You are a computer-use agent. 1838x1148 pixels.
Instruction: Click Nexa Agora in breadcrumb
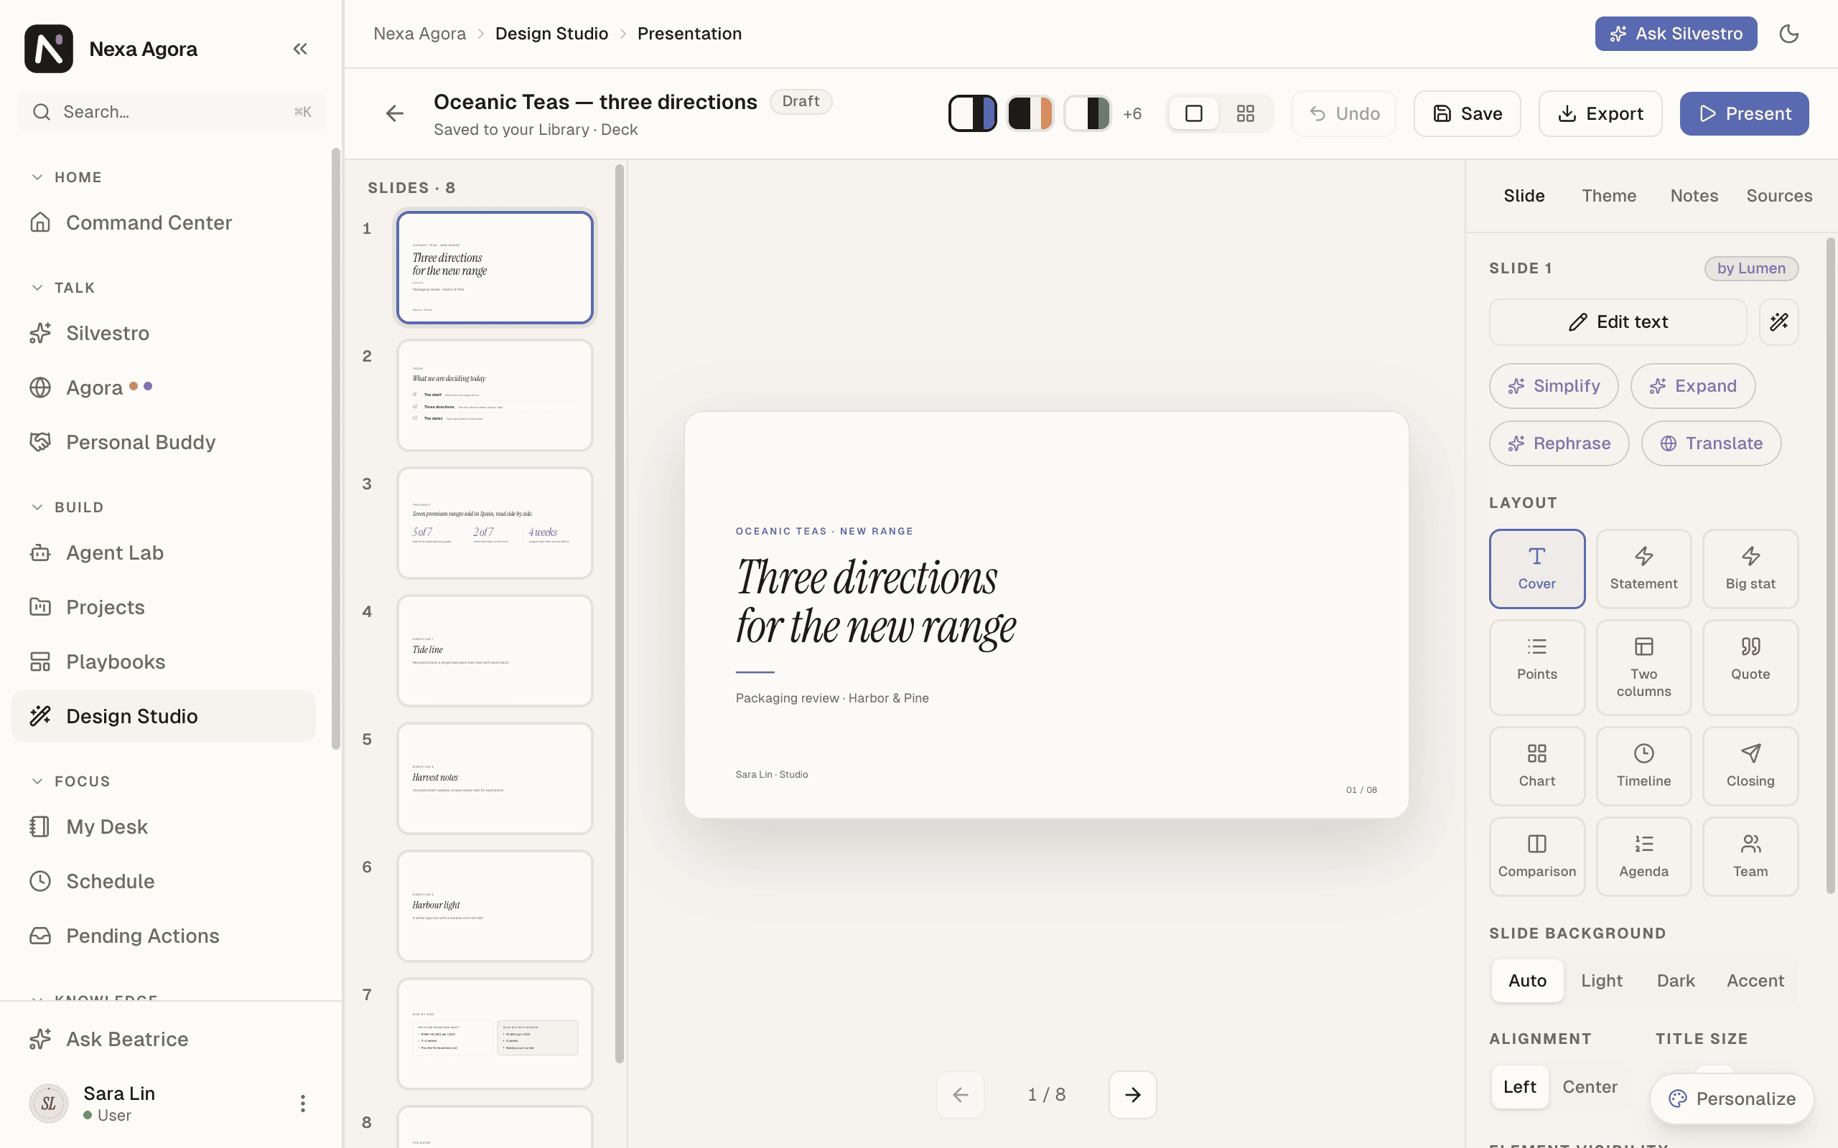point(419,34)
